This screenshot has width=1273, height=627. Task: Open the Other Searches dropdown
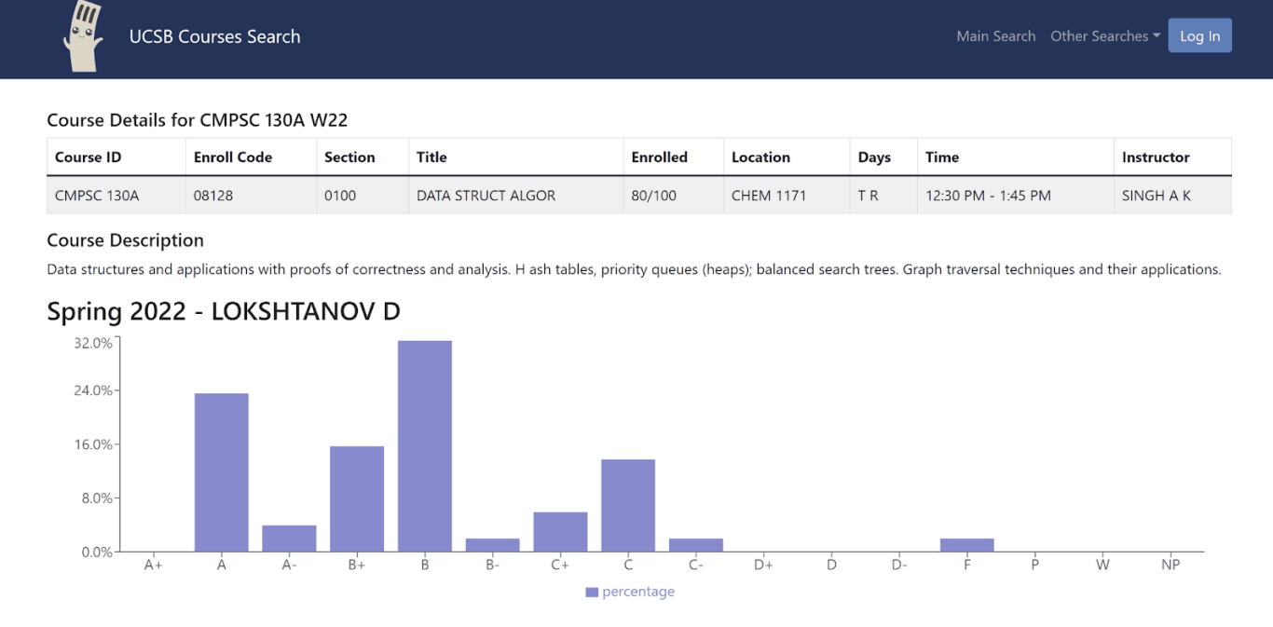(1104, 35)
